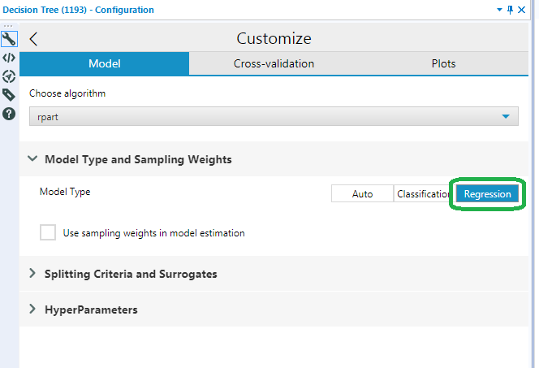Select Regression model type
Screen dimensions: 539x368
pyautogui.click(x=487, y=194)
